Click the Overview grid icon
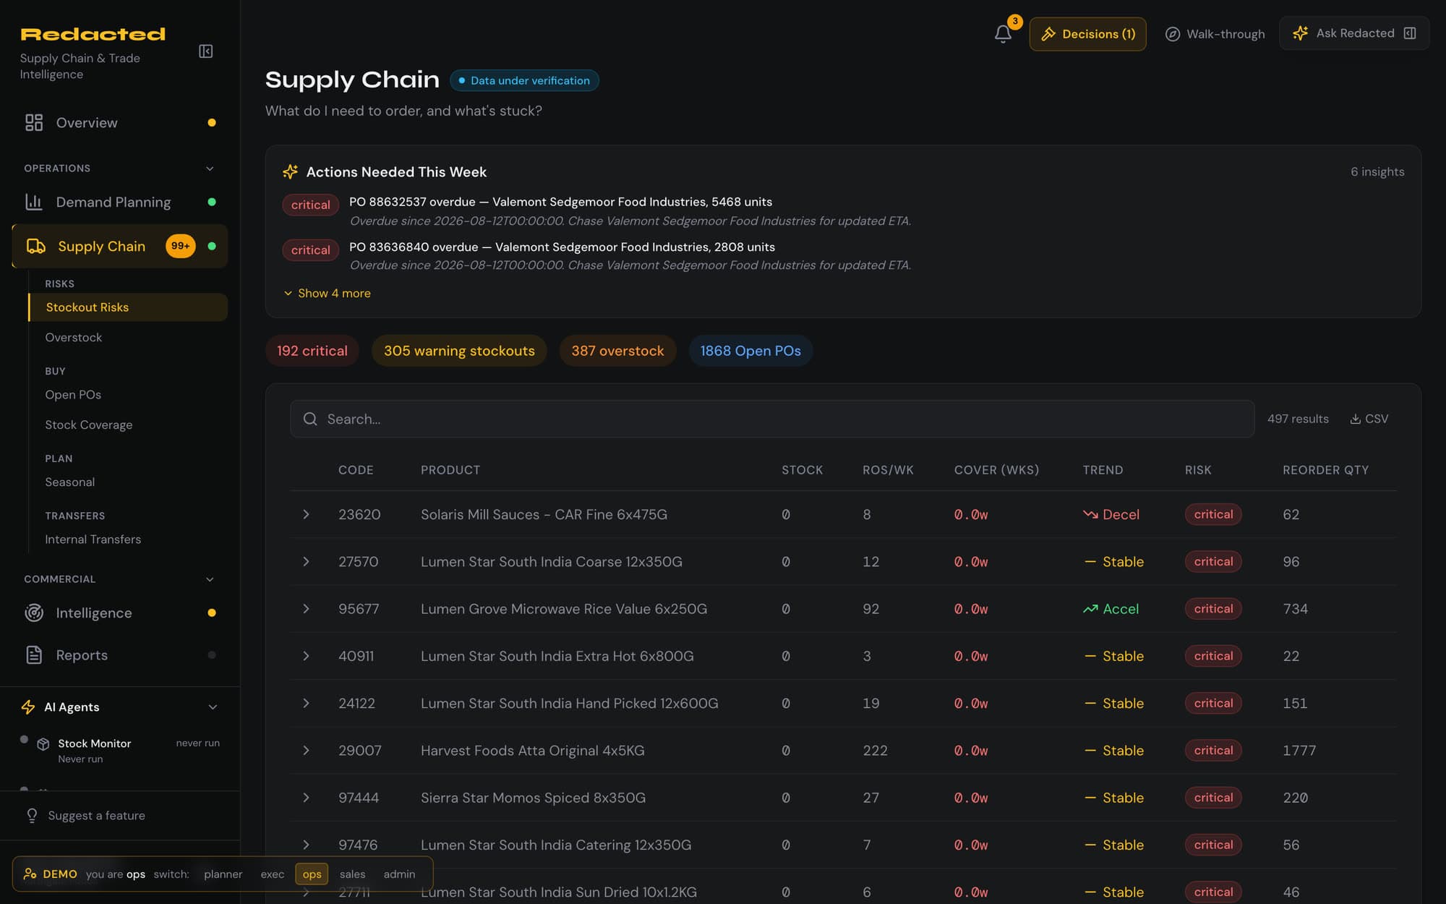 pyautogui.click(x=34, y=123)
